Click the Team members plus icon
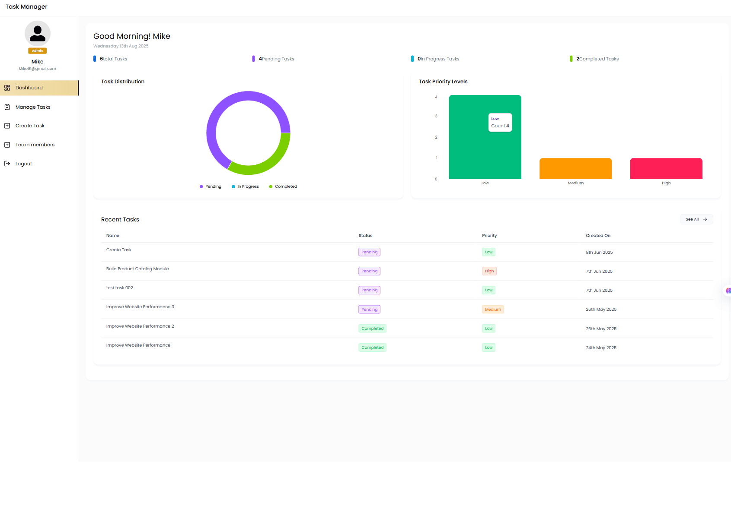731x521 pixels. (7, 145)
